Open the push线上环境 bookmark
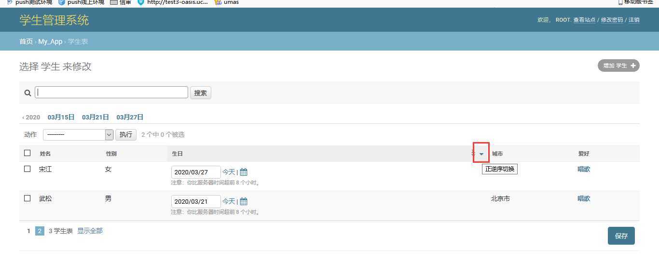Image resolution: width=659 pixels, height=275 pixels. 81,2
